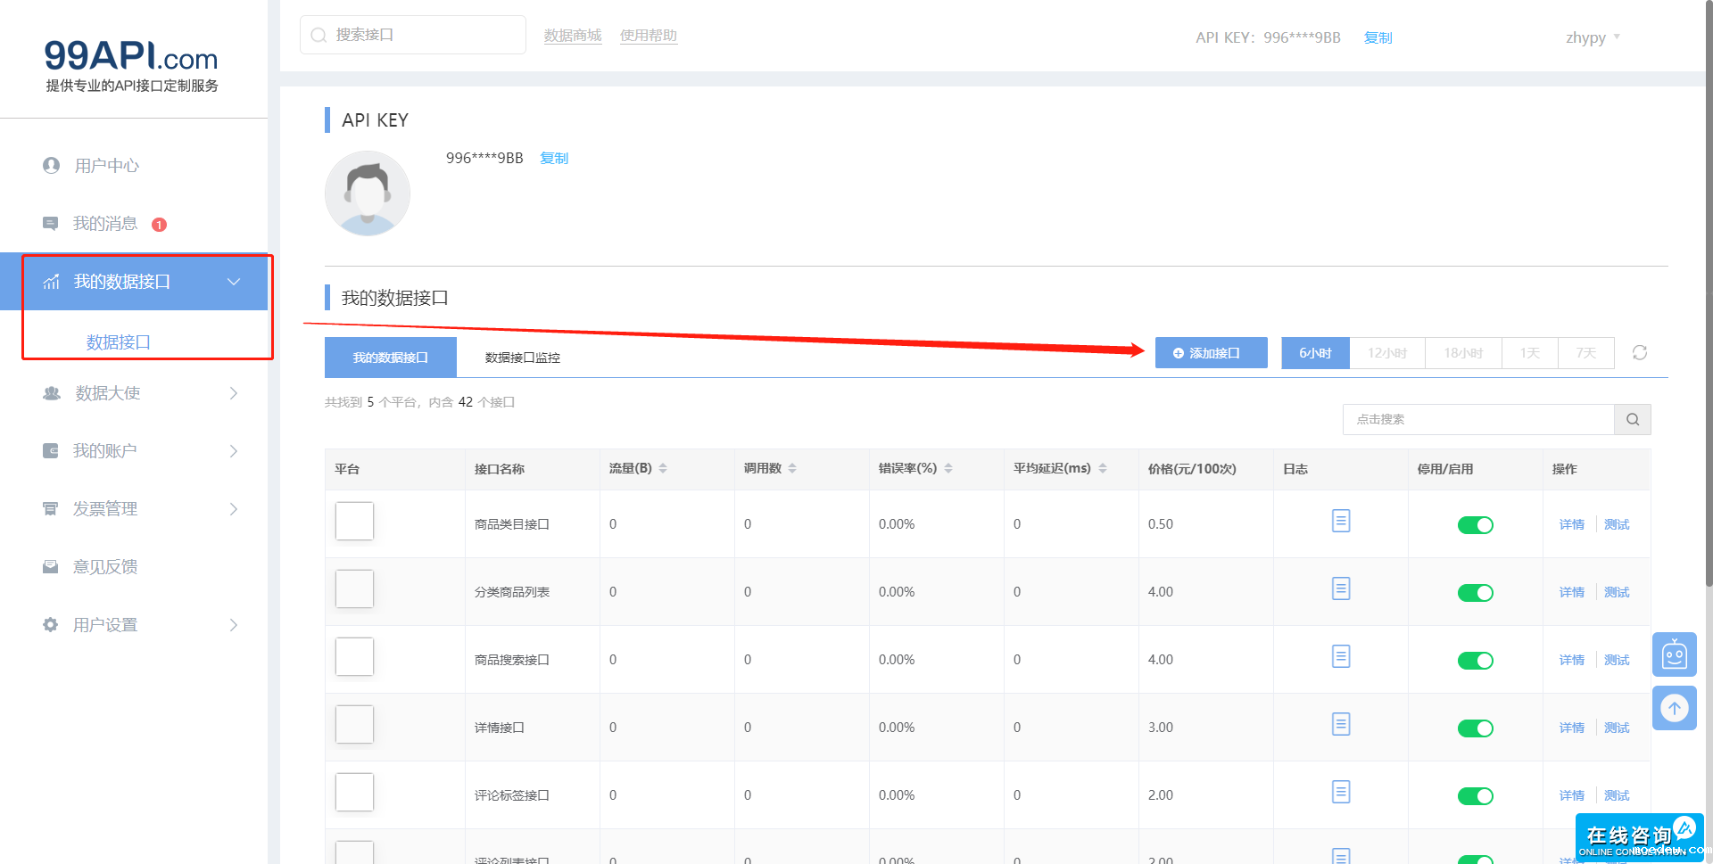Viewport: 1713px width, 864px height.
Task: Click the 数据商城 link in header
Action: tap(572, 36)
